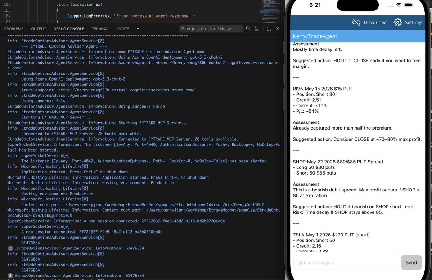Tap "- Long 50 $80 puts" line
432x280 pixels.
pos(314,167)
